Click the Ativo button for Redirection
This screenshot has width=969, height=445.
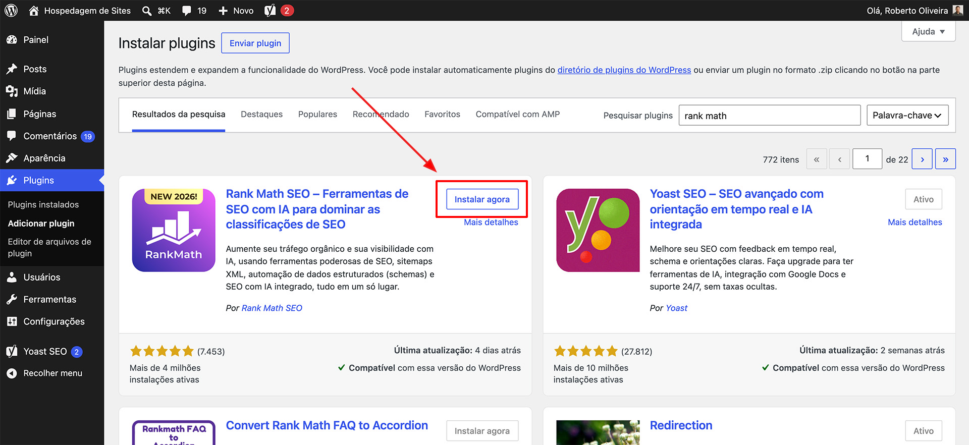click(x=924, y=431)
